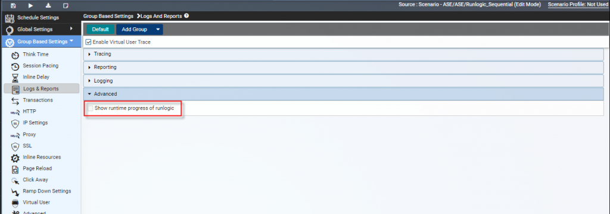Select IP Settings label
The width and height of the screenshot is (610, 214).
click(x=35, y=122)
